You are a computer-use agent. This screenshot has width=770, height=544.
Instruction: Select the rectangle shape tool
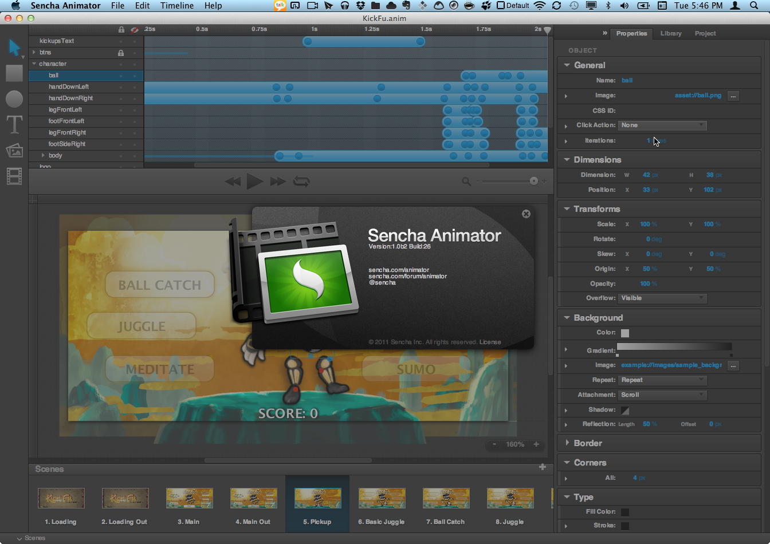[x=14, y=73]
